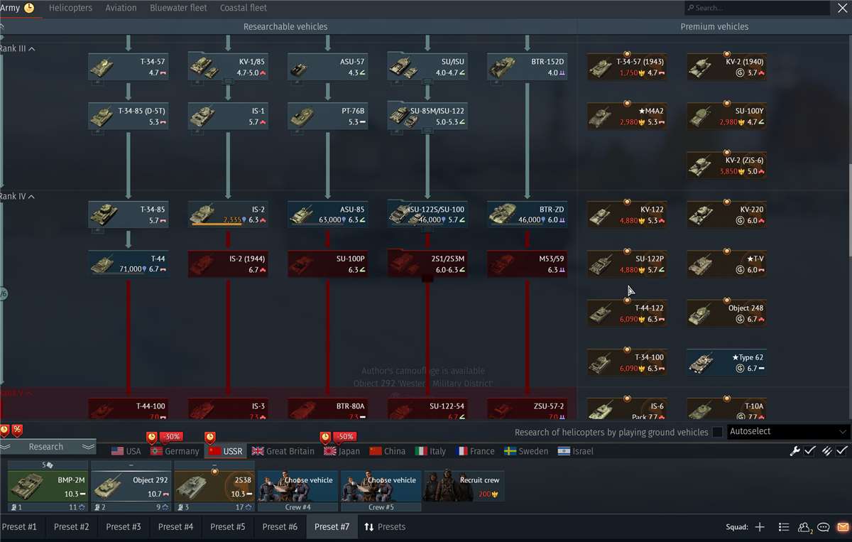Select premium T-34-57 (1943) card

627,67
